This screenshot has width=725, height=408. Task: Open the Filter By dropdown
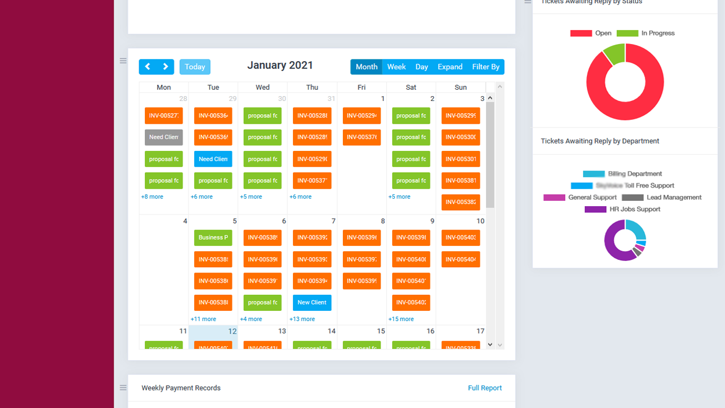[486, 67]
